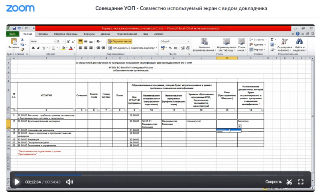Open the Найти и выделить binoculars menu

(299, 45)
